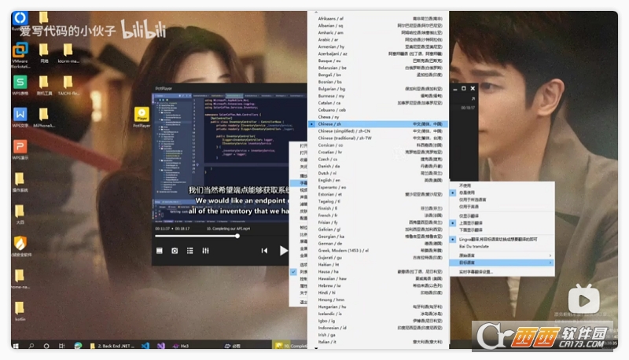Click the PotPlayer window title text
The width and height of the screenshot is (629, 360).
(164, 88)
